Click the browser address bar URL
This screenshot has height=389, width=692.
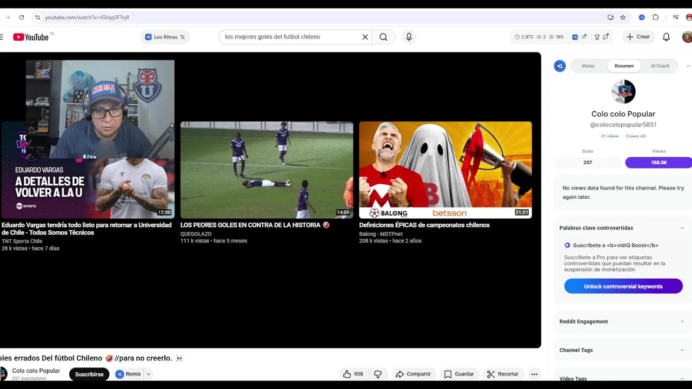pyautogui.click(x=87, y=17)
